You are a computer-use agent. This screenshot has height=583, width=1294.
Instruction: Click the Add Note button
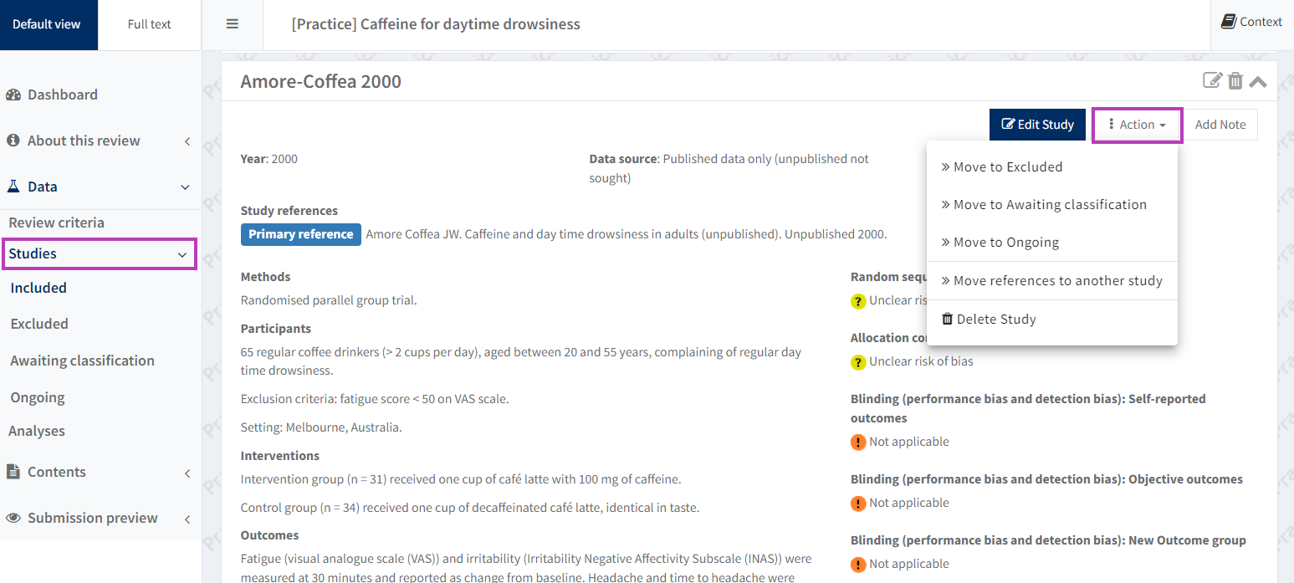[1220, 125]
